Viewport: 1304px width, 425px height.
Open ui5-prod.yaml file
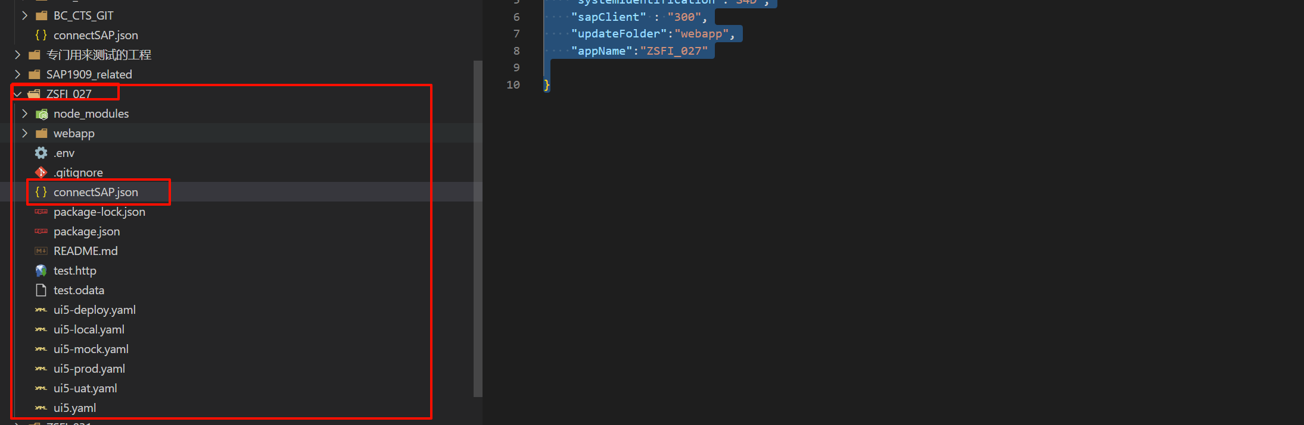(89, 369)
